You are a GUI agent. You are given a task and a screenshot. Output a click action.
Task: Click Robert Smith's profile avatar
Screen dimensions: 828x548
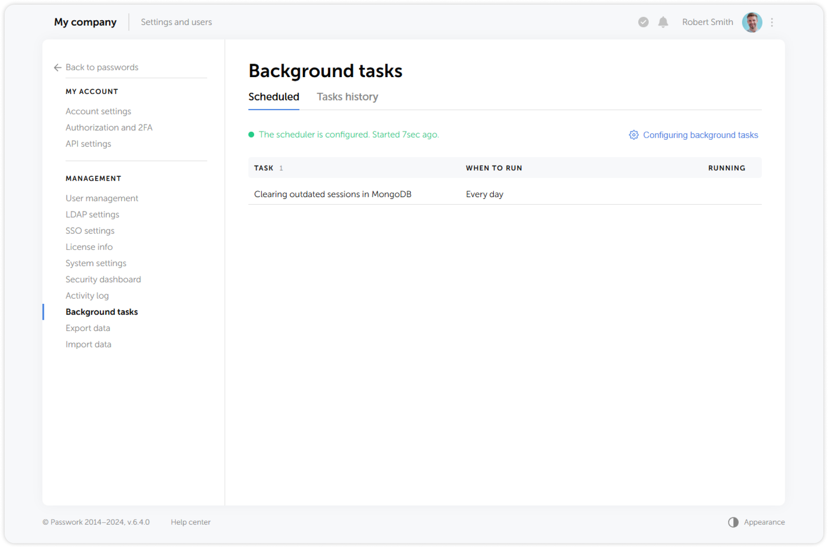coord(752,22)
